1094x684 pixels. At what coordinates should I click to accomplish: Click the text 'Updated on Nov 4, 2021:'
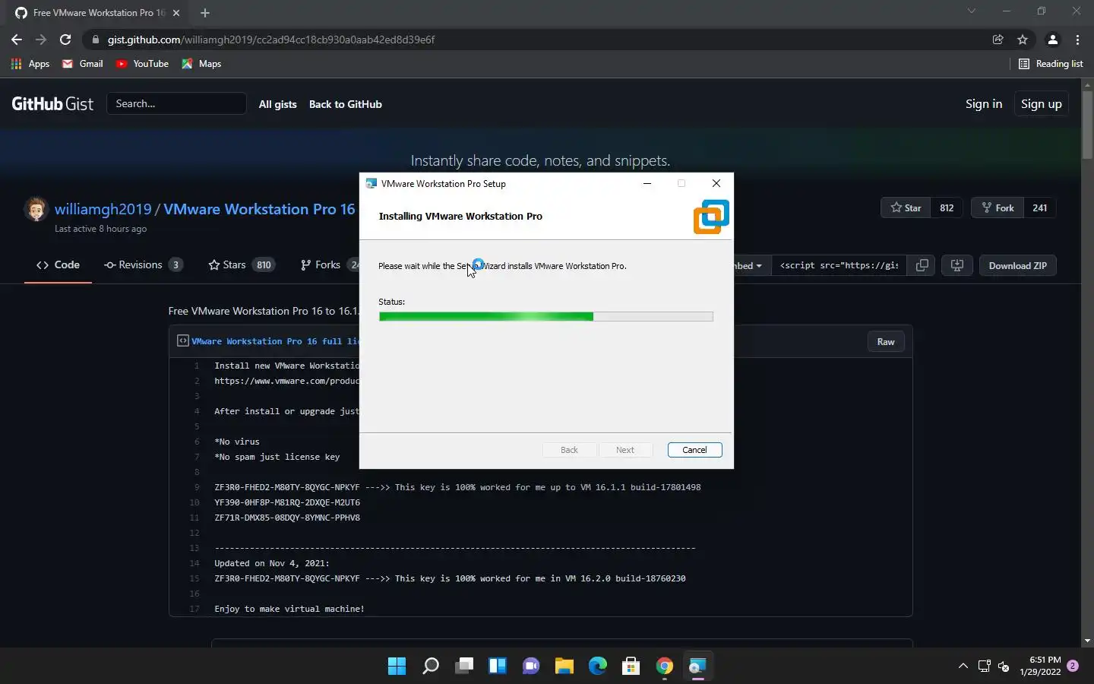[272, 563]
